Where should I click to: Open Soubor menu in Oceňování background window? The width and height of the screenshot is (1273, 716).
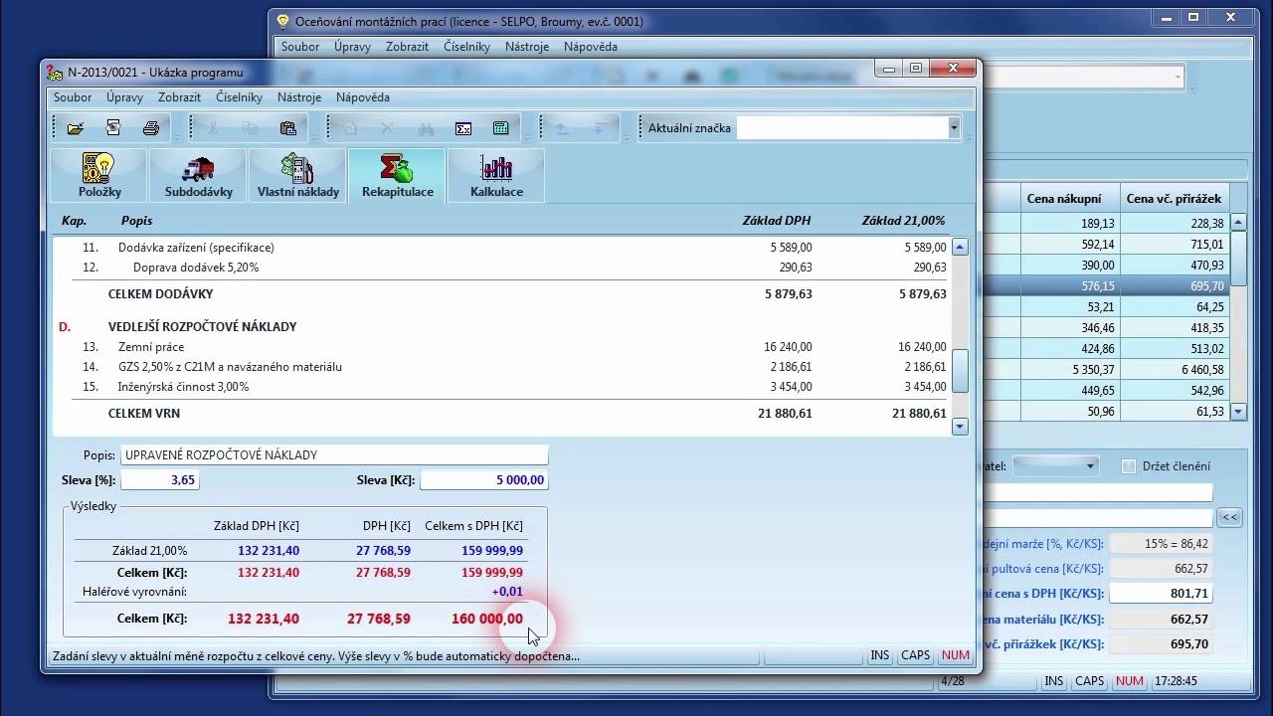300,47
